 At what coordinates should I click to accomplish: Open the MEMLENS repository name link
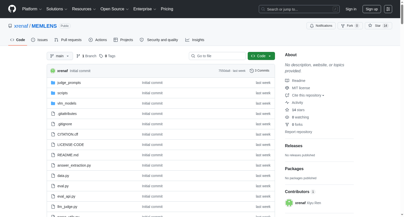click(x=44, y=26)
